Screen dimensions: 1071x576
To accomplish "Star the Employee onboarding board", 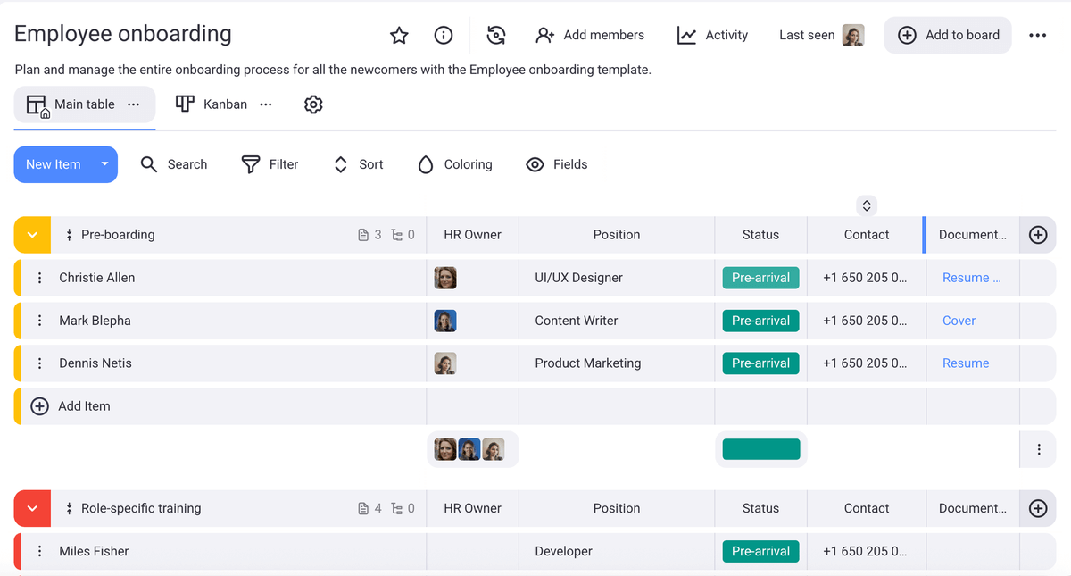I will point(399,35).
